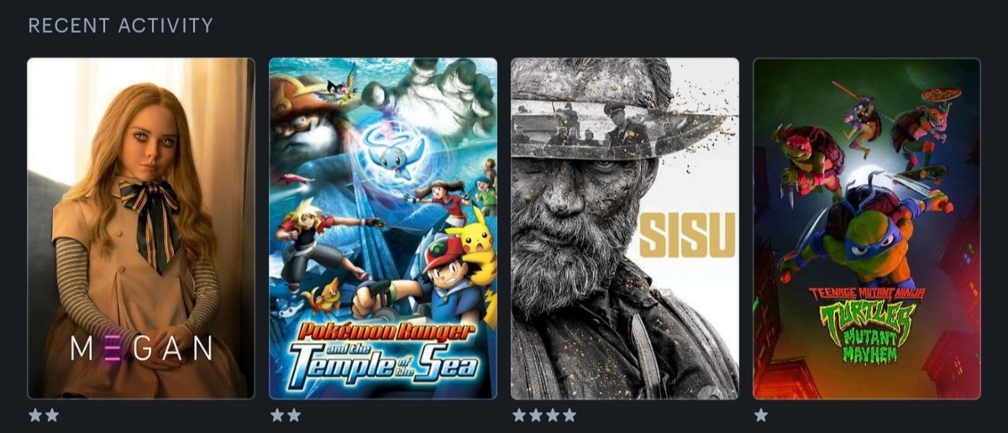Click the M3GAN title text on poster
Viewport: 1008px width, 433px height.
[x=141, y=348]
